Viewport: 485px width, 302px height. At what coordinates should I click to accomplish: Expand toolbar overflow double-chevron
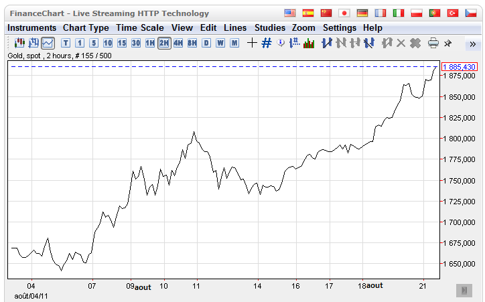472,44
